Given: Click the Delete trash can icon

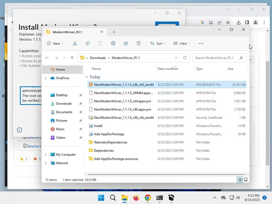Looking at the screenshot, I should pyautogui.click(x=139, y=43).
